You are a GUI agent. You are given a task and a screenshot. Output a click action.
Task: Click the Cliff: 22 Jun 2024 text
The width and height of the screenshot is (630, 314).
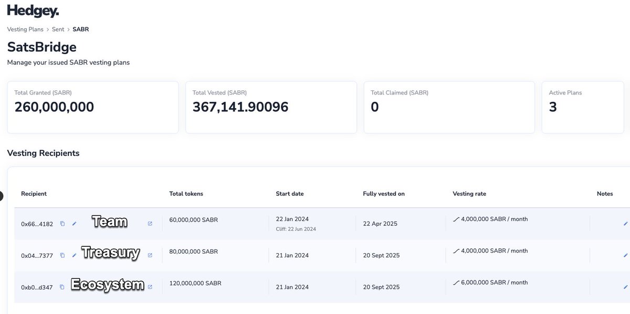[296, 229]
